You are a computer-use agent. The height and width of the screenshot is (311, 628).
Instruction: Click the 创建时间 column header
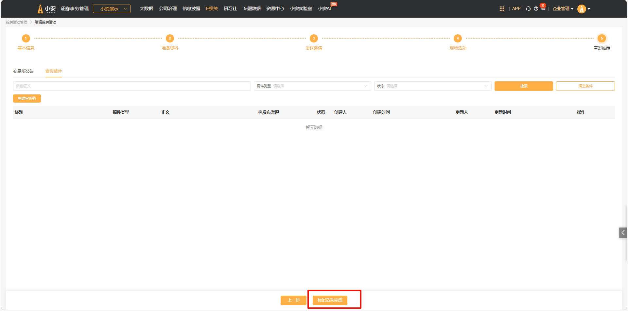(381, 112)
